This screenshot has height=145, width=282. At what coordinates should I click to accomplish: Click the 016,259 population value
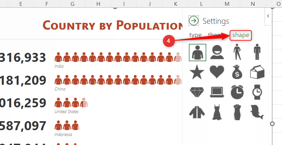click(23, 103)
